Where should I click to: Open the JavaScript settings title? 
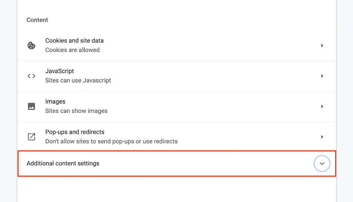[x=60, y=71]
